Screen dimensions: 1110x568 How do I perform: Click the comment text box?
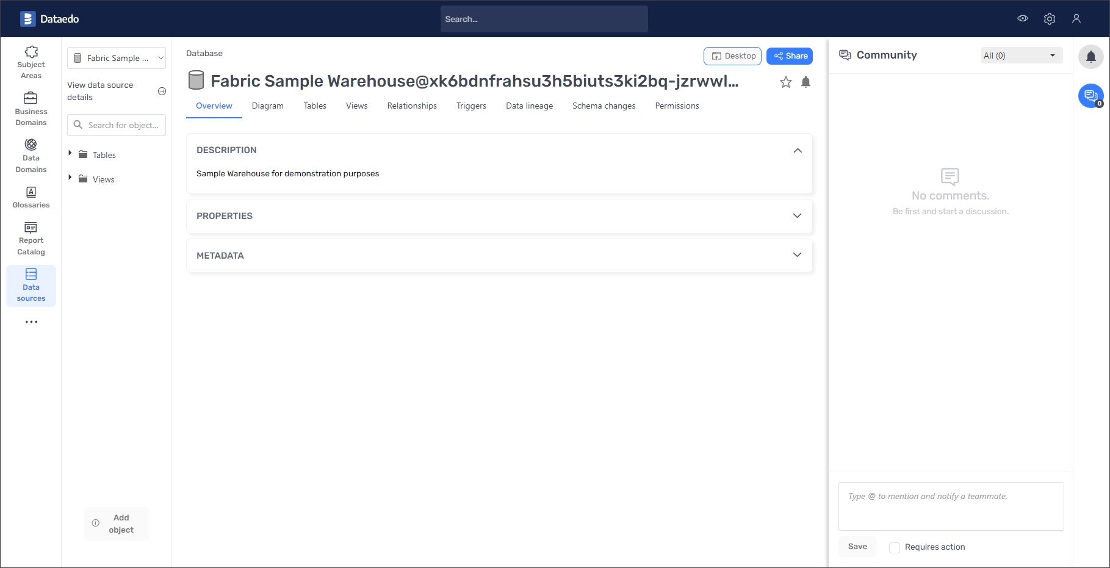click(951, 506)
